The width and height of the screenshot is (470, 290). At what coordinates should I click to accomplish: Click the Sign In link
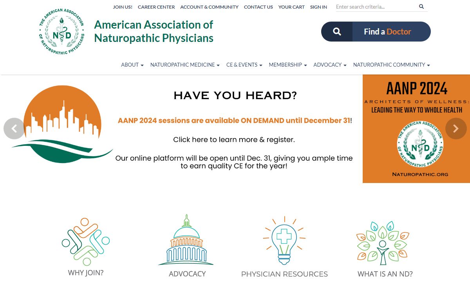click(318, 7)
